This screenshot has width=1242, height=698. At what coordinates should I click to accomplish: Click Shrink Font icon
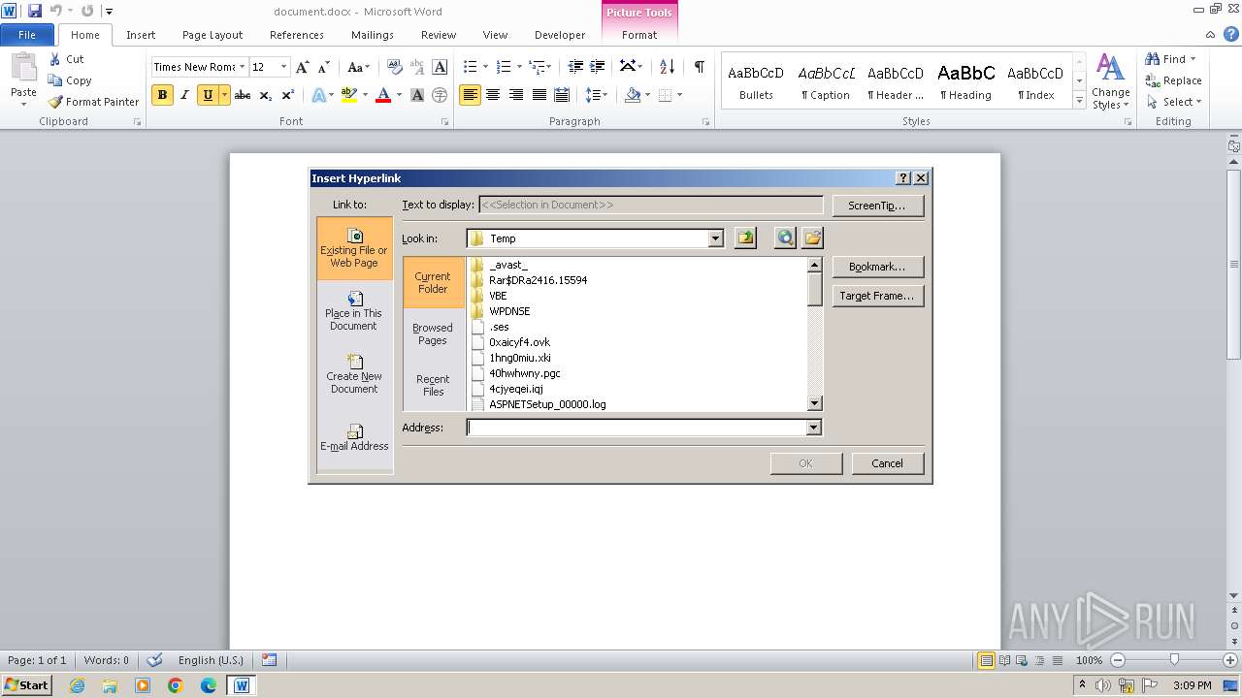tap(325, 67)
